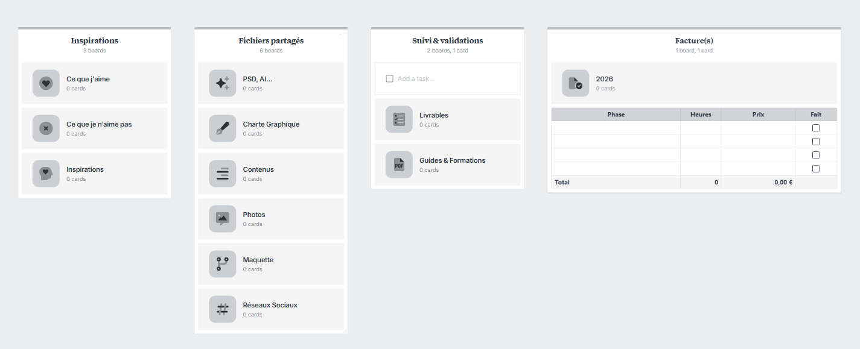
Task: Open the hashtag icon for Réseaux Sociaux
Action: [x=222, y=309]
